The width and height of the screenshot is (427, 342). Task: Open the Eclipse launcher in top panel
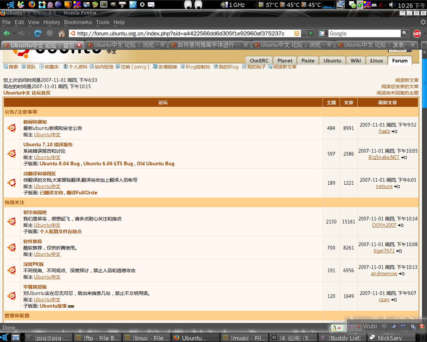coord(58,4)
